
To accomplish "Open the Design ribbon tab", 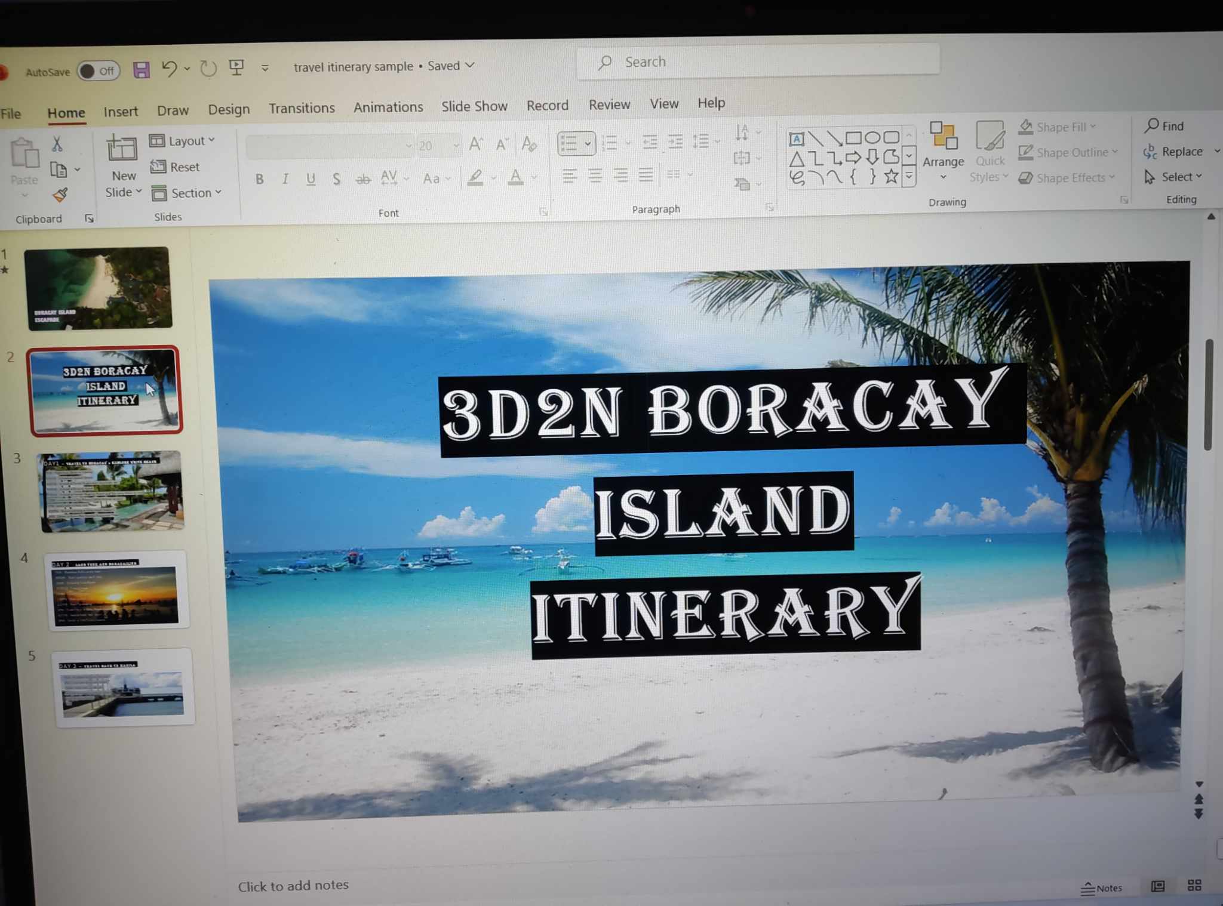I will tap(229, 109).
